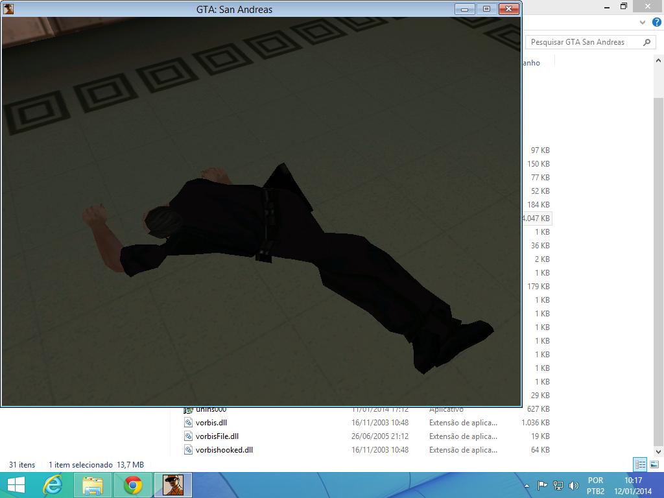
Task: Show hidden system tray icons
Action: (x=527, y=486)
